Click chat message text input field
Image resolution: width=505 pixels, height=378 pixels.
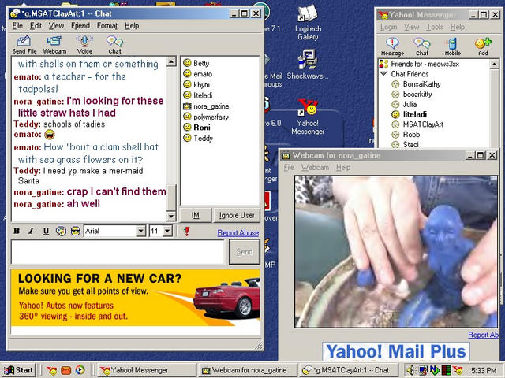(x=118, y=252)
